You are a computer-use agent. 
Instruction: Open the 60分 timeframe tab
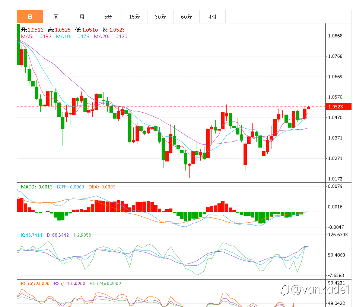coord(187,17)
